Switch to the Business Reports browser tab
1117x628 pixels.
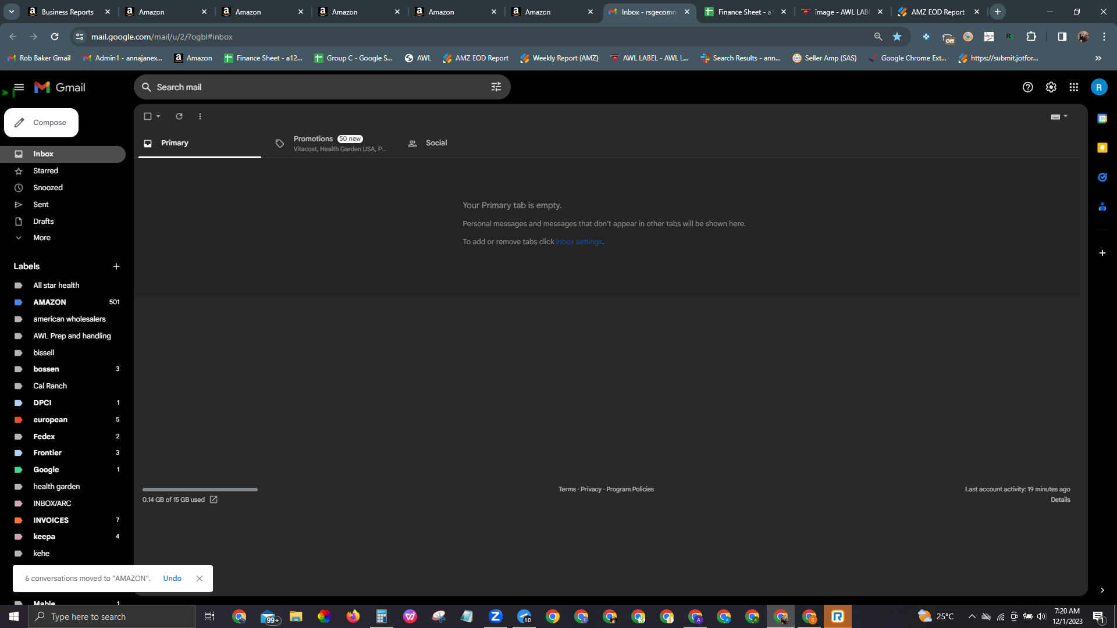pyautogui.click(x=69, y=12)
